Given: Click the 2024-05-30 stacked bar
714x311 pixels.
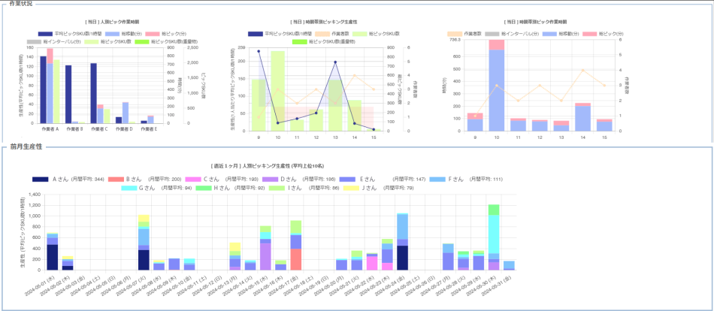Looking at the screenshot, I should (x=494, y=240).
